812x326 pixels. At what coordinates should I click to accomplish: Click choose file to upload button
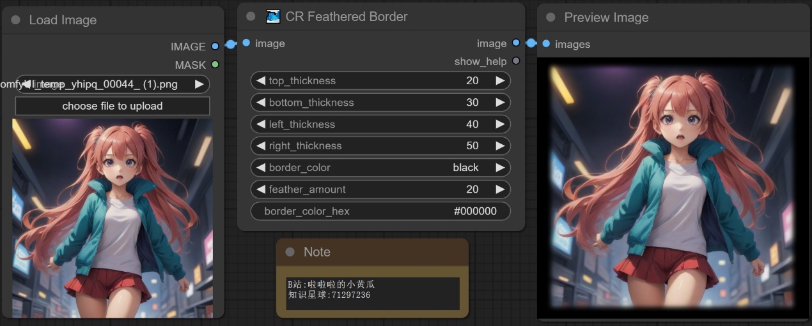113,106
